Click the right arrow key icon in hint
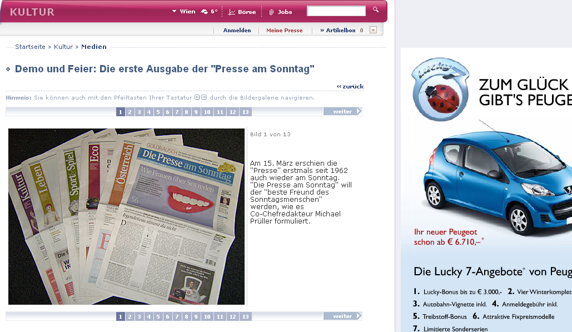Screen dimensions: 572x332 [204, 97]
